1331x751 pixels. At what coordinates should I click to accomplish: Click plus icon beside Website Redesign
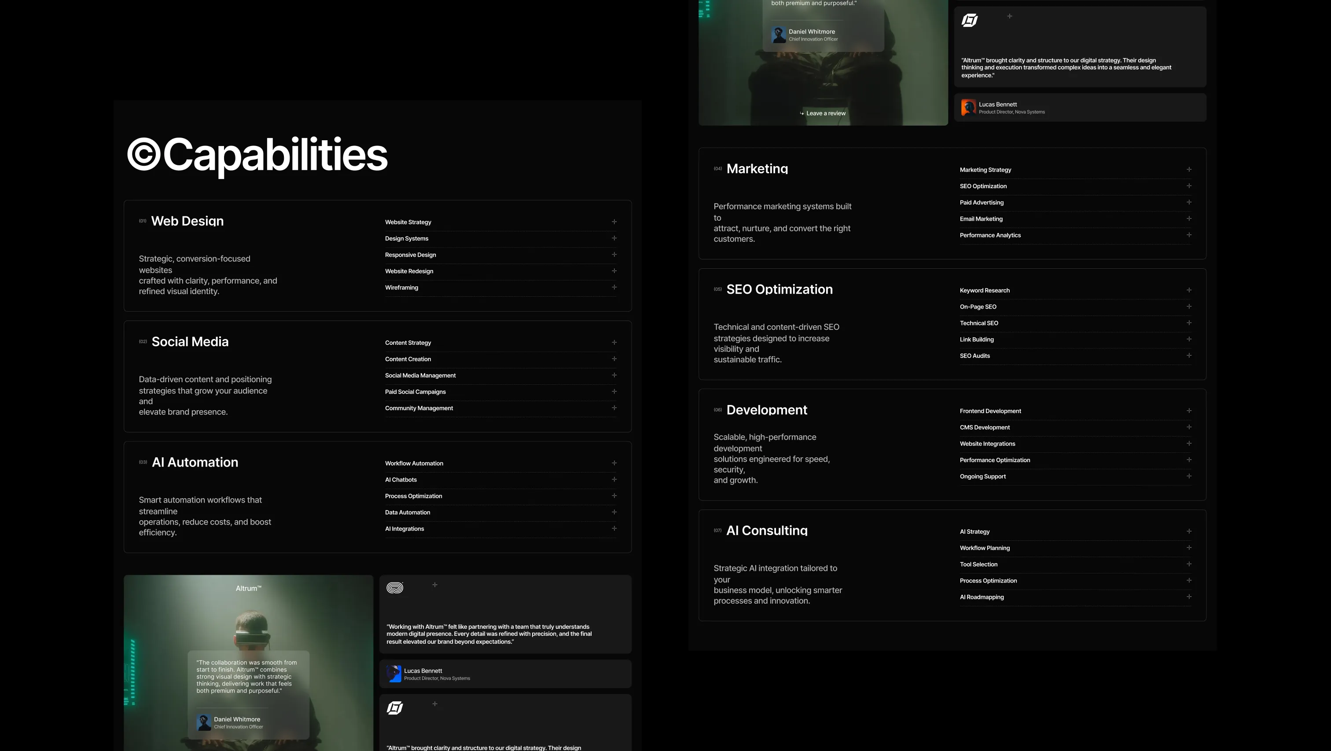(614, 271)
